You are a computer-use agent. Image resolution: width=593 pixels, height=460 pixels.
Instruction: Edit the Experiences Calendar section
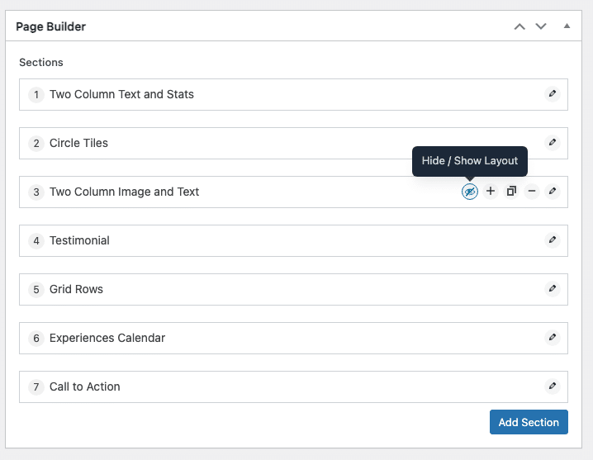click(x=553, y=337)
